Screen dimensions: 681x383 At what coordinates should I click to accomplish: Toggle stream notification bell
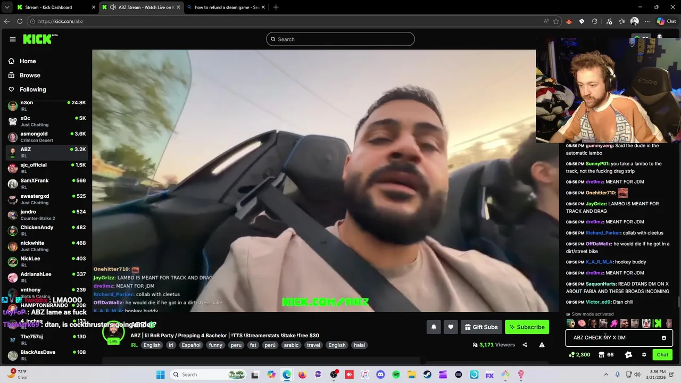tap(434, 327)
